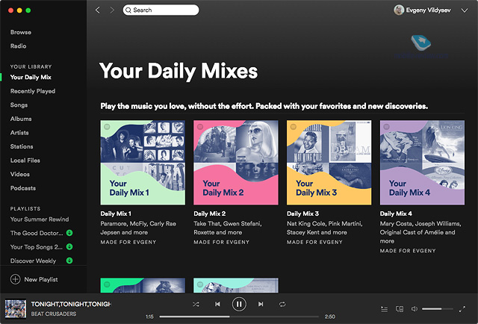The height and width of the screenshot is (324, 478).
Task: Open Recently Played
Action: (33, 91)
